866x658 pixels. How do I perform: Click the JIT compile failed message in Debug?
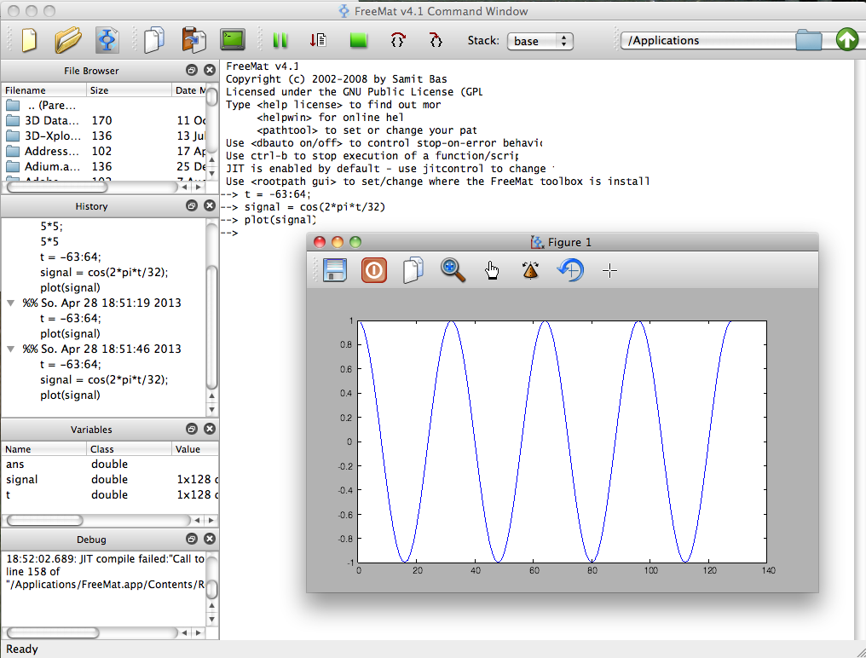click(105, 571)
